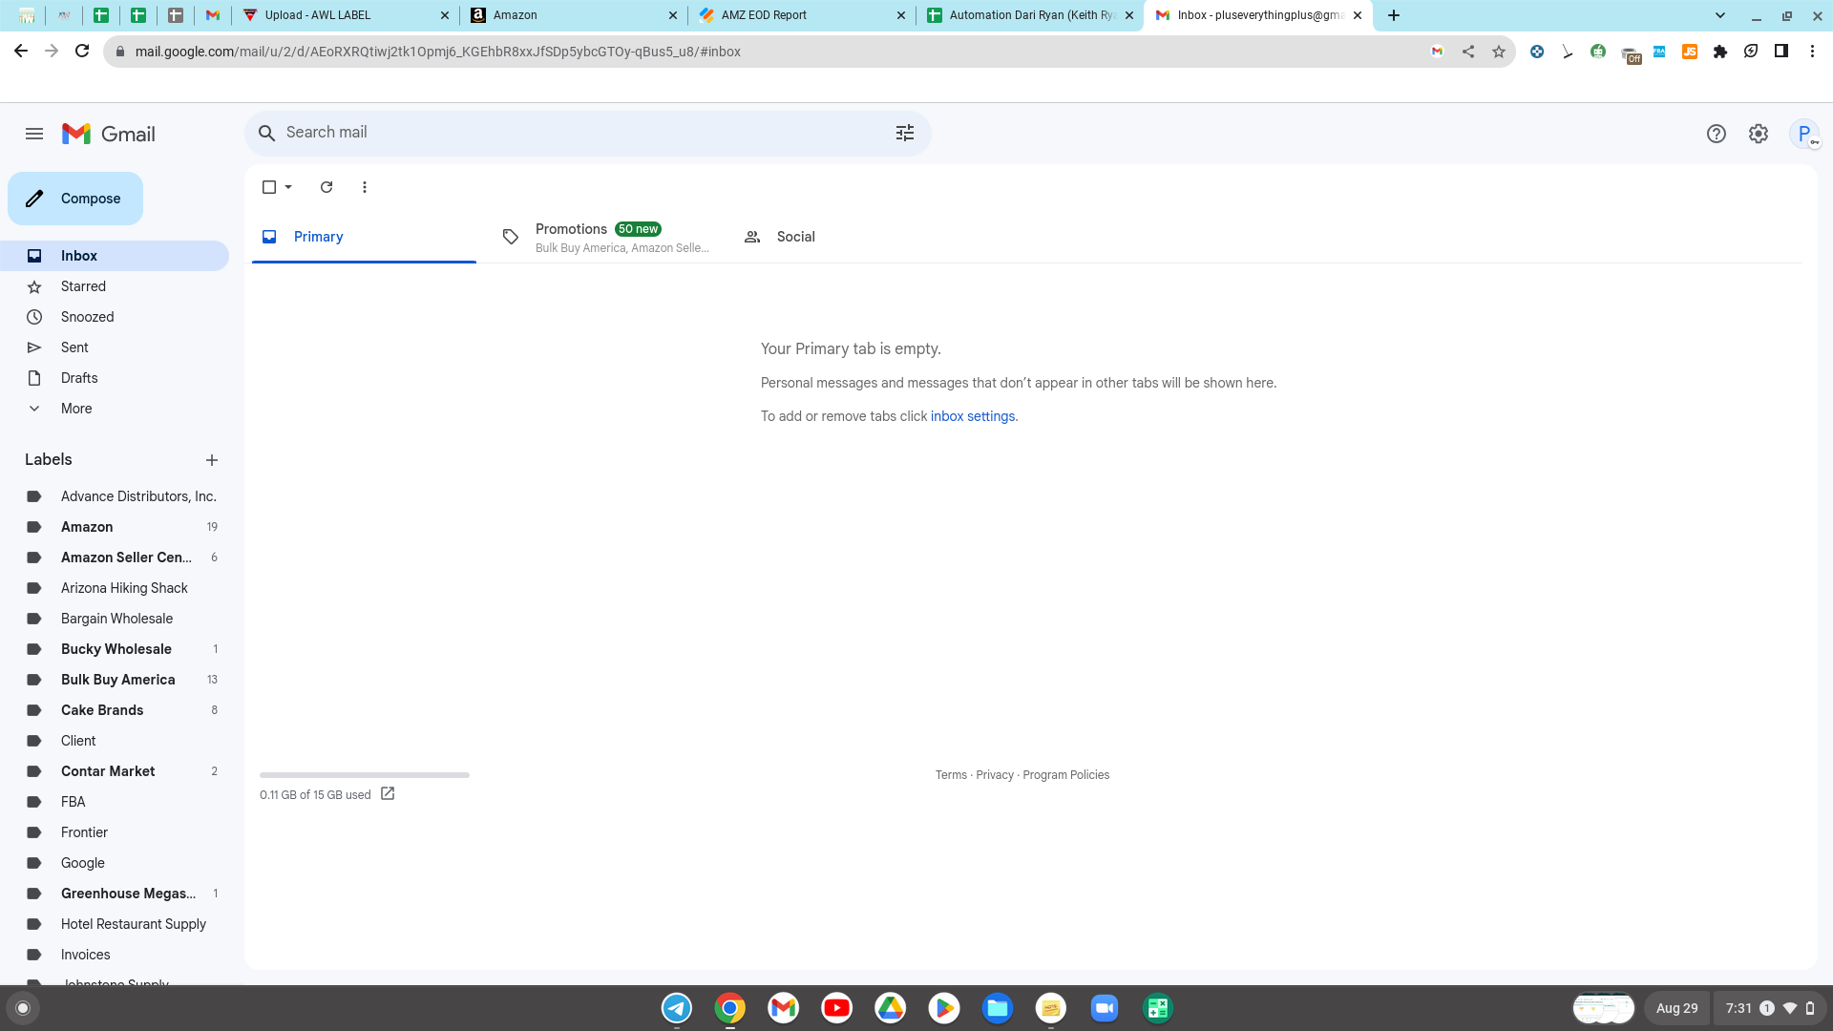Open storage management external link icon
Image resolution: width=1833 pixels, height=1031 pixels.
pyautogui.click(x=388, y=794)
